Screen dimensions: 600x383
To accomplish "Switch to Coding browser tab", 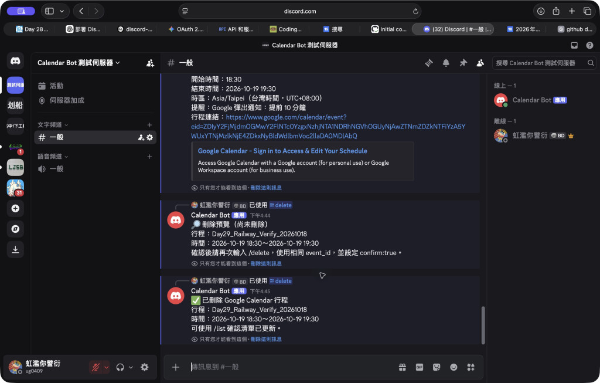I will pyautogui.click(x=286, y=29).
